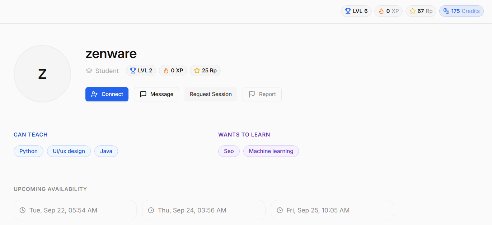Click the zenware profile name heading
This screenshot has width=492, height=225.
tap(111, 54)
